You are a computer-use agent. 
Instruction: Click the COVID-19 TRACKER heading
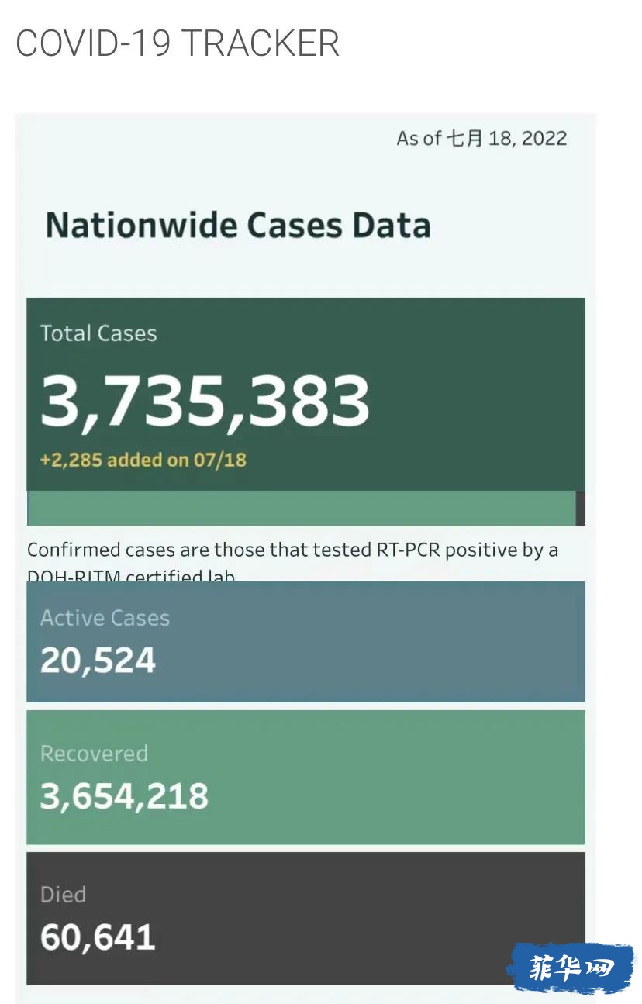click(178, 43)
